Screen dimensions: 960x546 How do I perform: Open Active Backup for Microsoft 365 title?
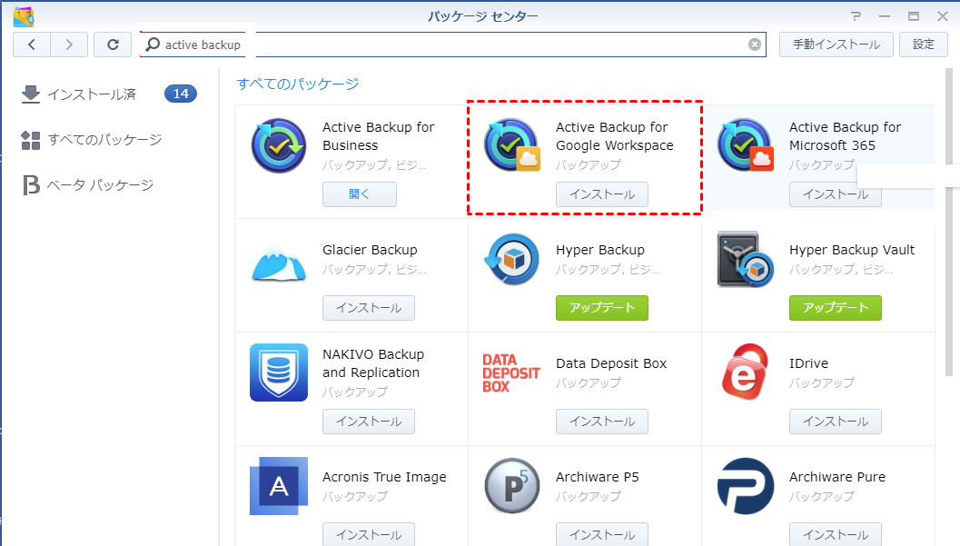(x=845, y=136)
